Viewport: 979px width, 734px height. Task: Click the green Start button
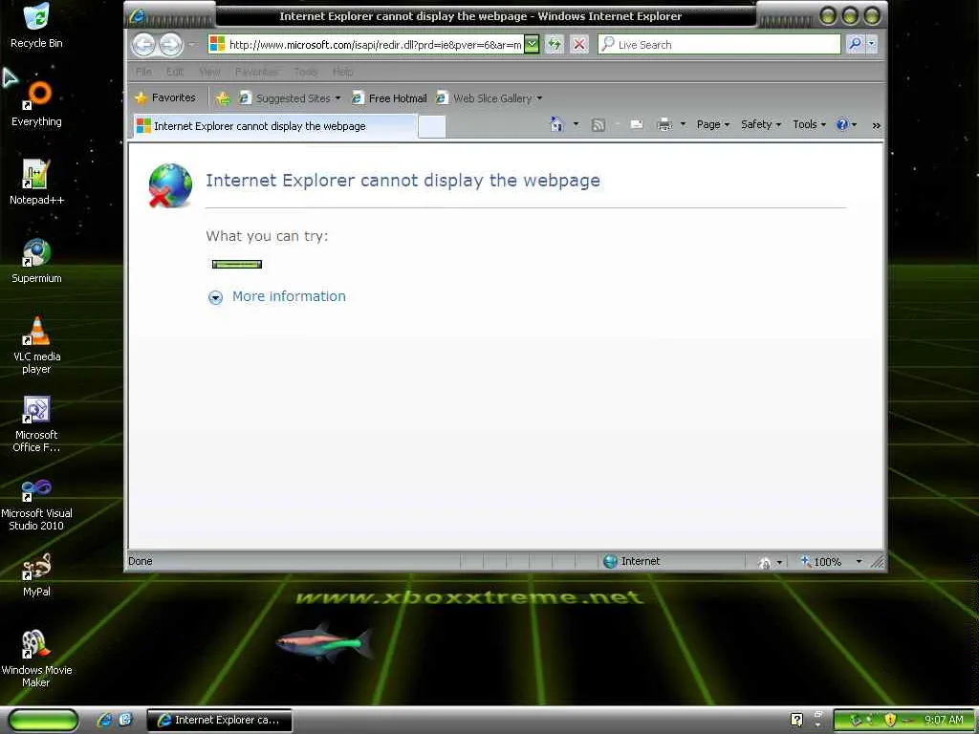coord(43,721)
